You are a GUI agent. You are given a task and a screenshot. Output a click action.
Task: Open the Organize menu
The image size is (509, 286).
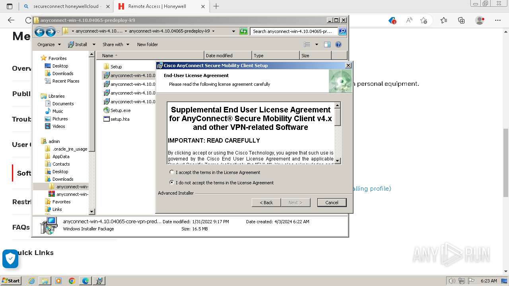coord(49,44)
